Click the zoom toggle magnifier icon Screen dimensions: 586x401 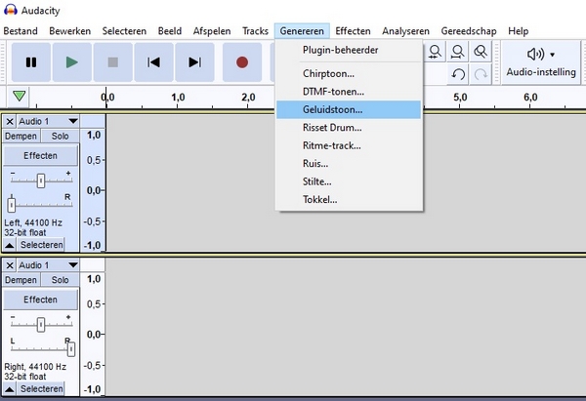pos(481,52)
